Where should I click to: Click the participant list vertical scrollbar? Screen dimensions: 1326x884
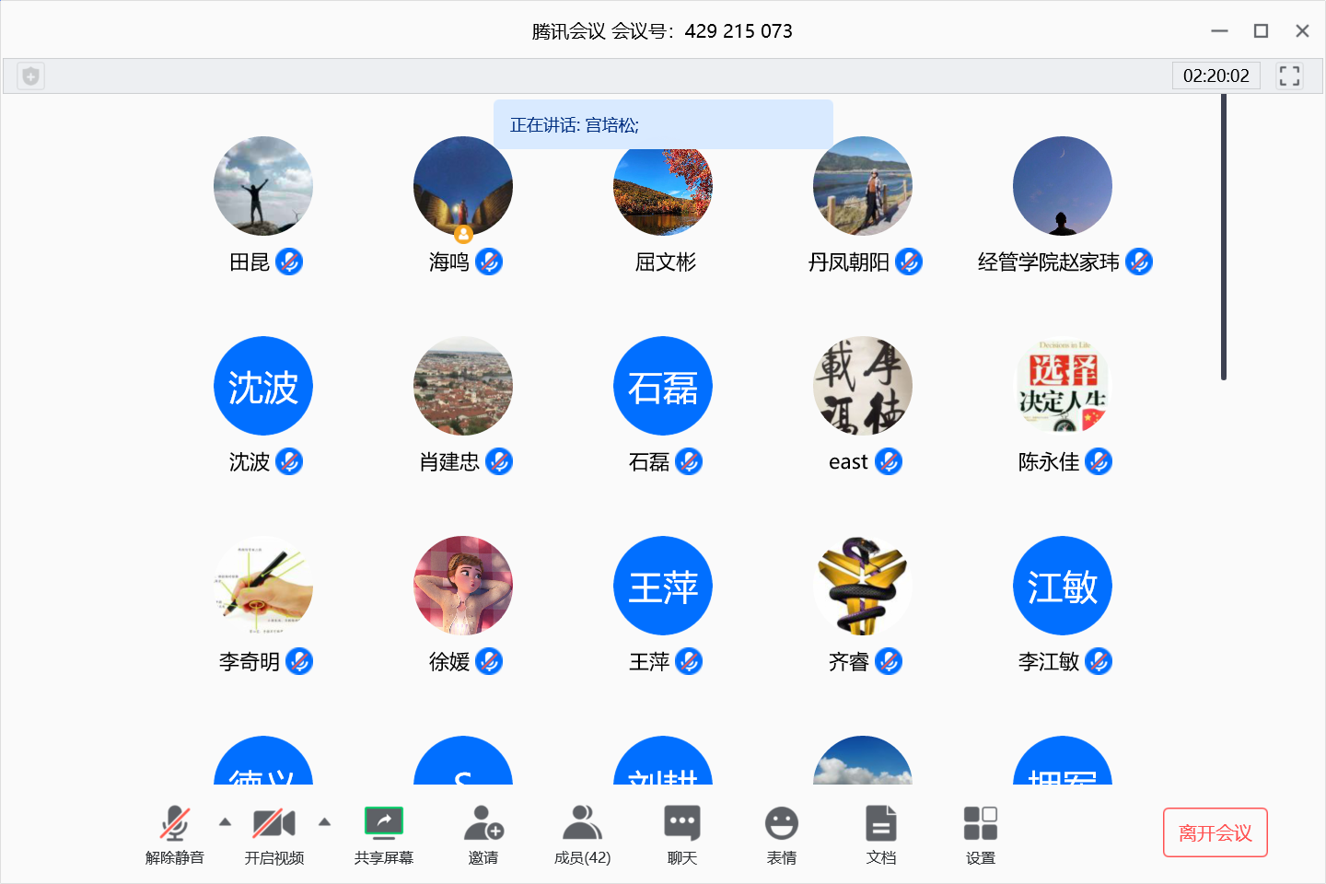pyautogui.click(x=1224, y=238)
